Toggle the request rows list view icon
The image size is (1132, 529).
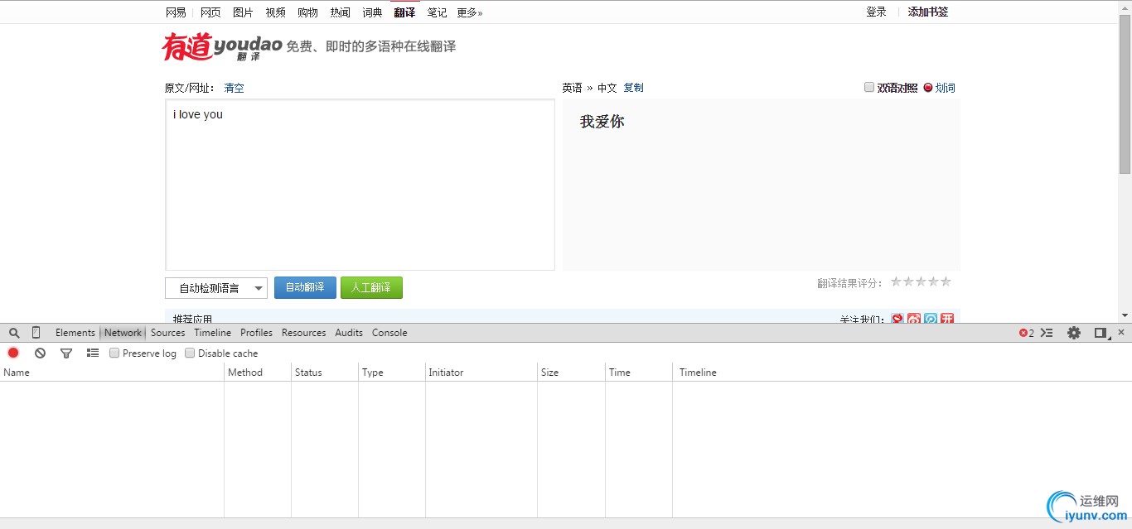(93, 353)
